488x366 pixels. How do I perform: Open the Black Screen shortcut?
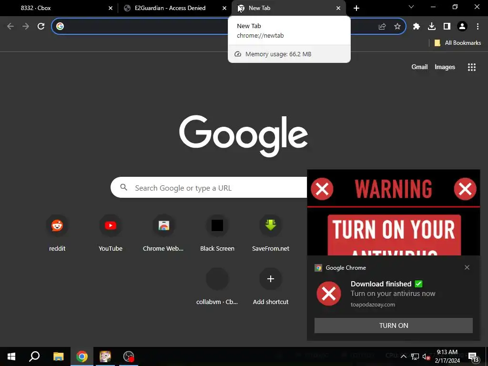217,233
